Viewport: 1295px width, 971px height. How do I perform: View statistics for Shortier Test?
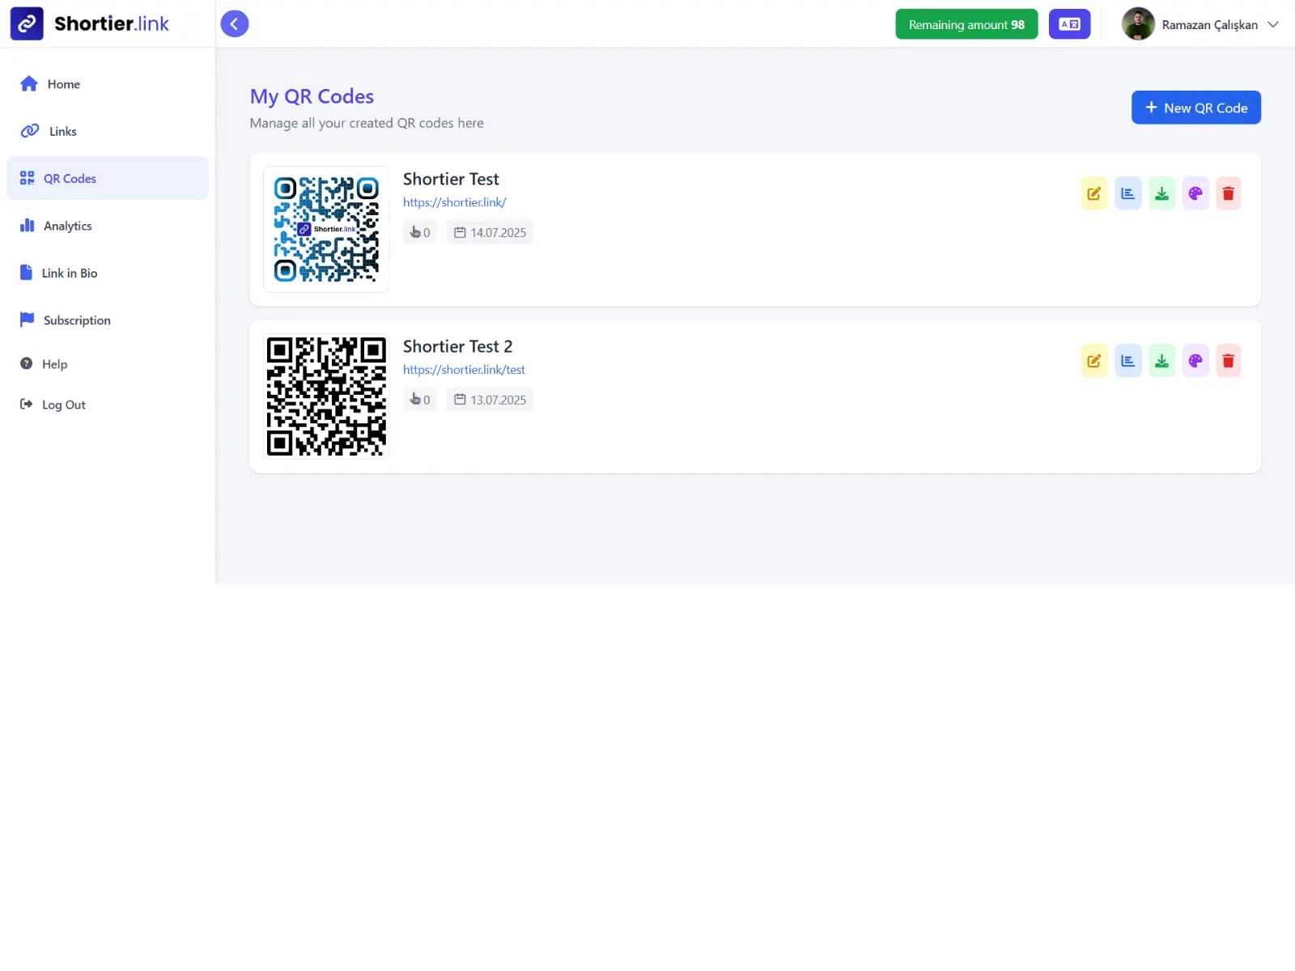click(1128, 193)
